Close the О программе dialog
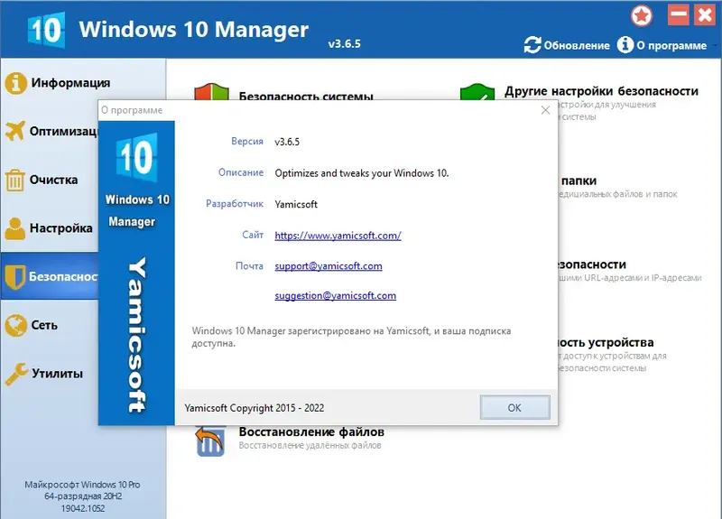 click(x=545, y=110)
